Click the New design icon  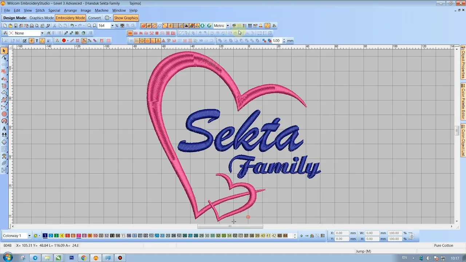(x=5, y=25)
